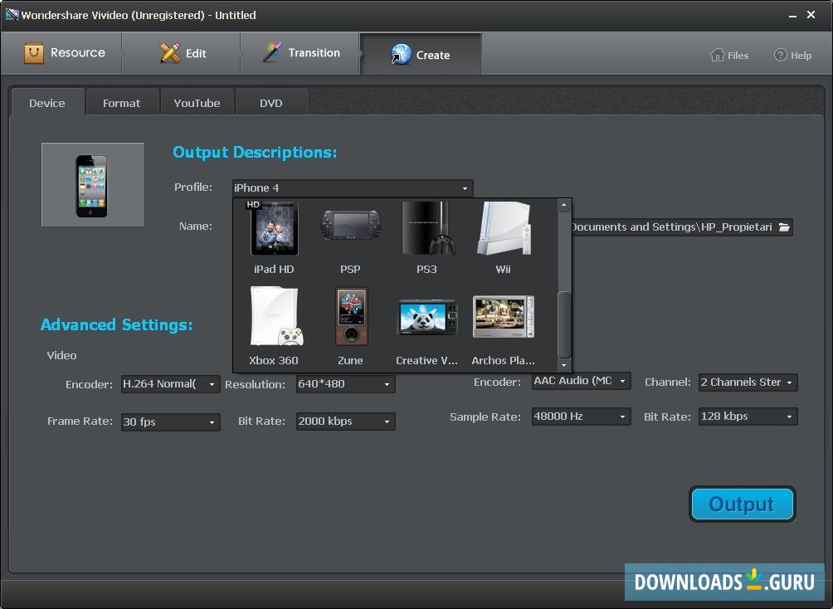Switch to the Format tab
Image resolution: width=833 pixels, height=609 pixels.
(x=122, y=102)
